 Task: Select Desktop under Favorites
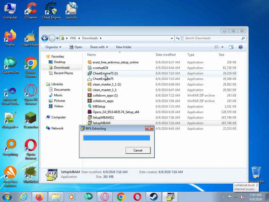coord(60,62)
